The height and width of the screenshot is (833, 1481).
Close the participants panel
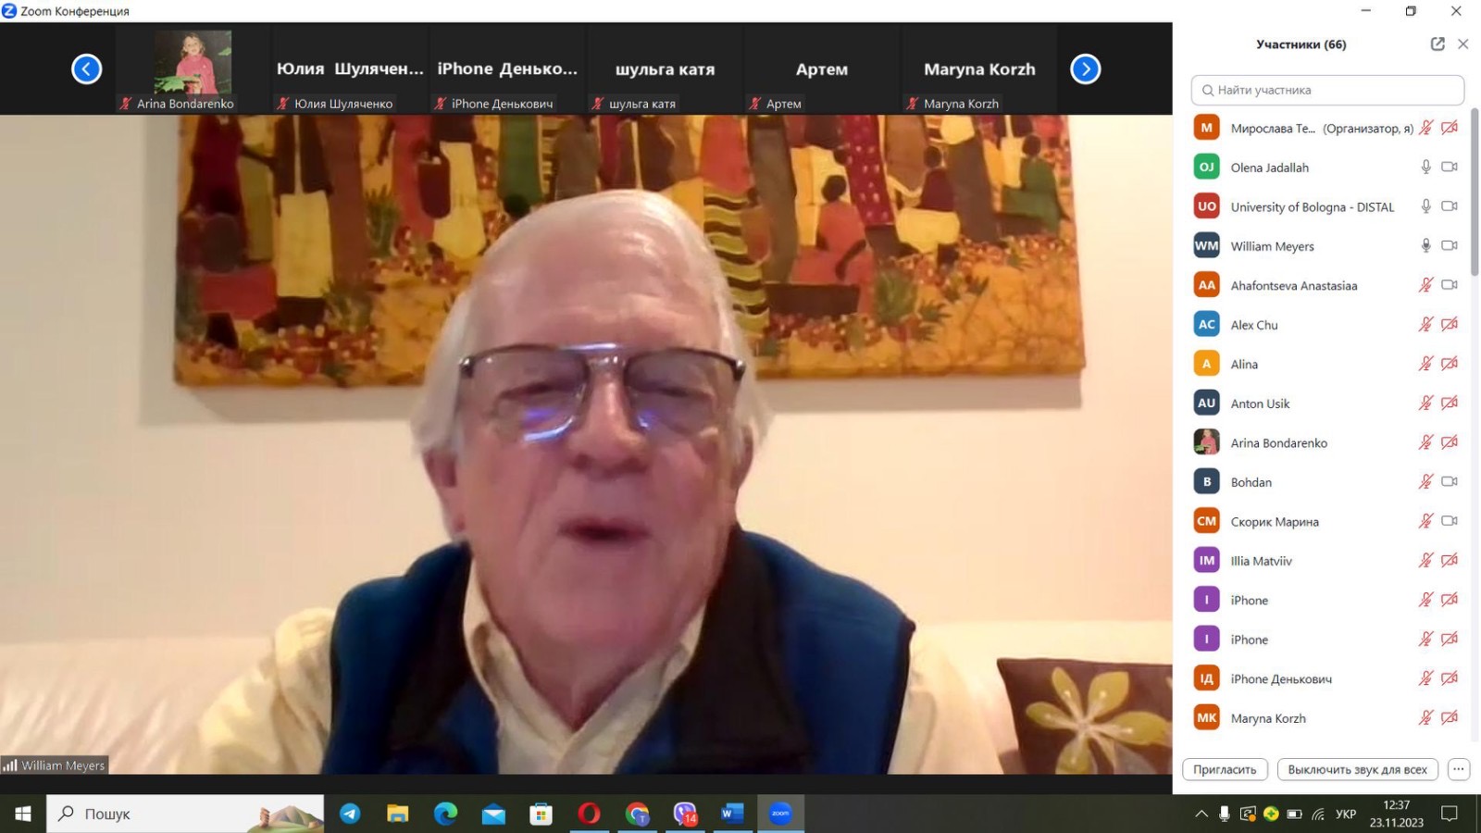point(1463,44)
